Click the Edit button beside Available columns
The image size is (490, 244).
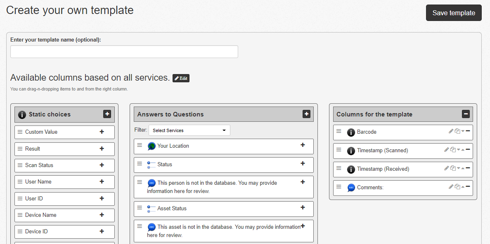tap(181, 78)
